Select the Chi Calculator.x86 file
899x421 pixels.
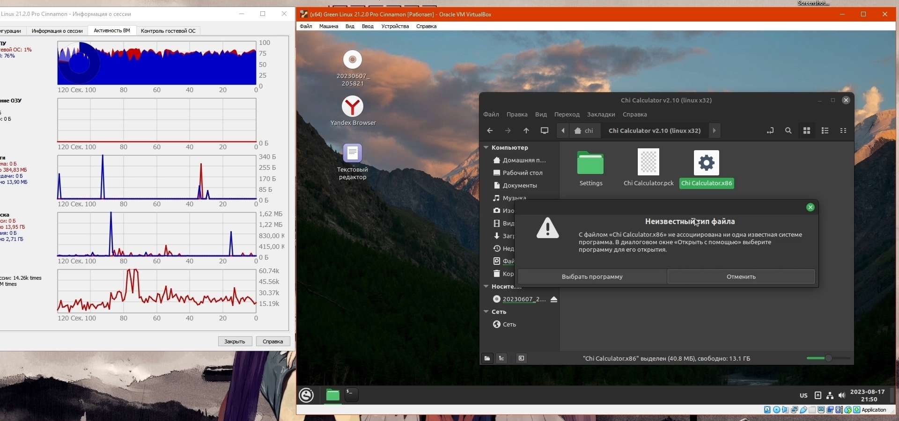coord(707,168)
